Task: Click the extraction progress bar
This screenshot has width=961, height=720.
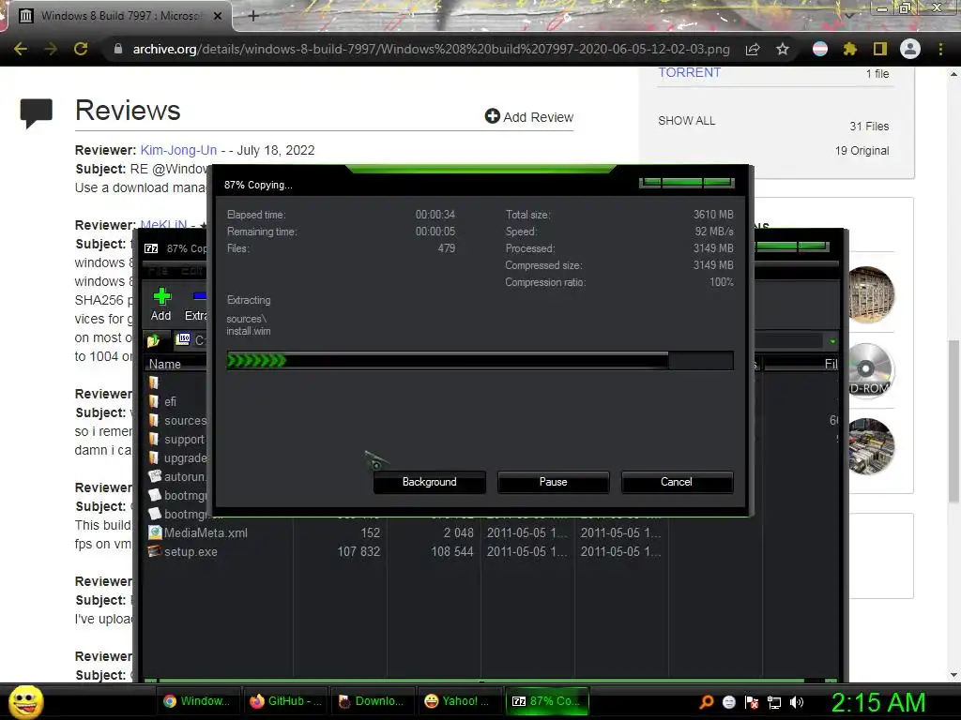Action: (480, 361)
